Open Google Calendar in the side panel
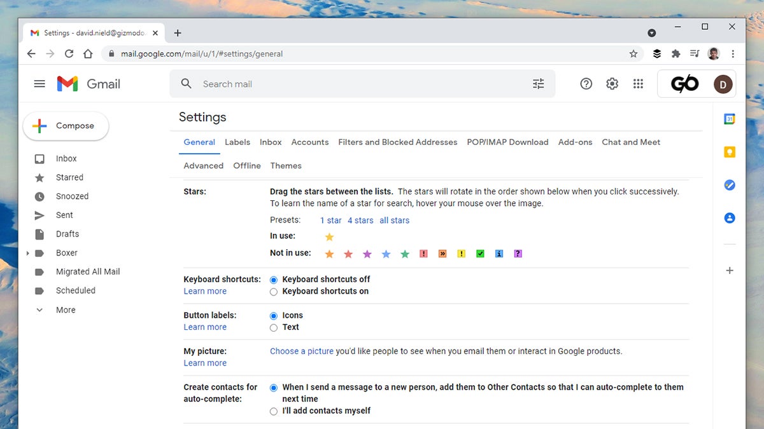 tap(730, 118)
